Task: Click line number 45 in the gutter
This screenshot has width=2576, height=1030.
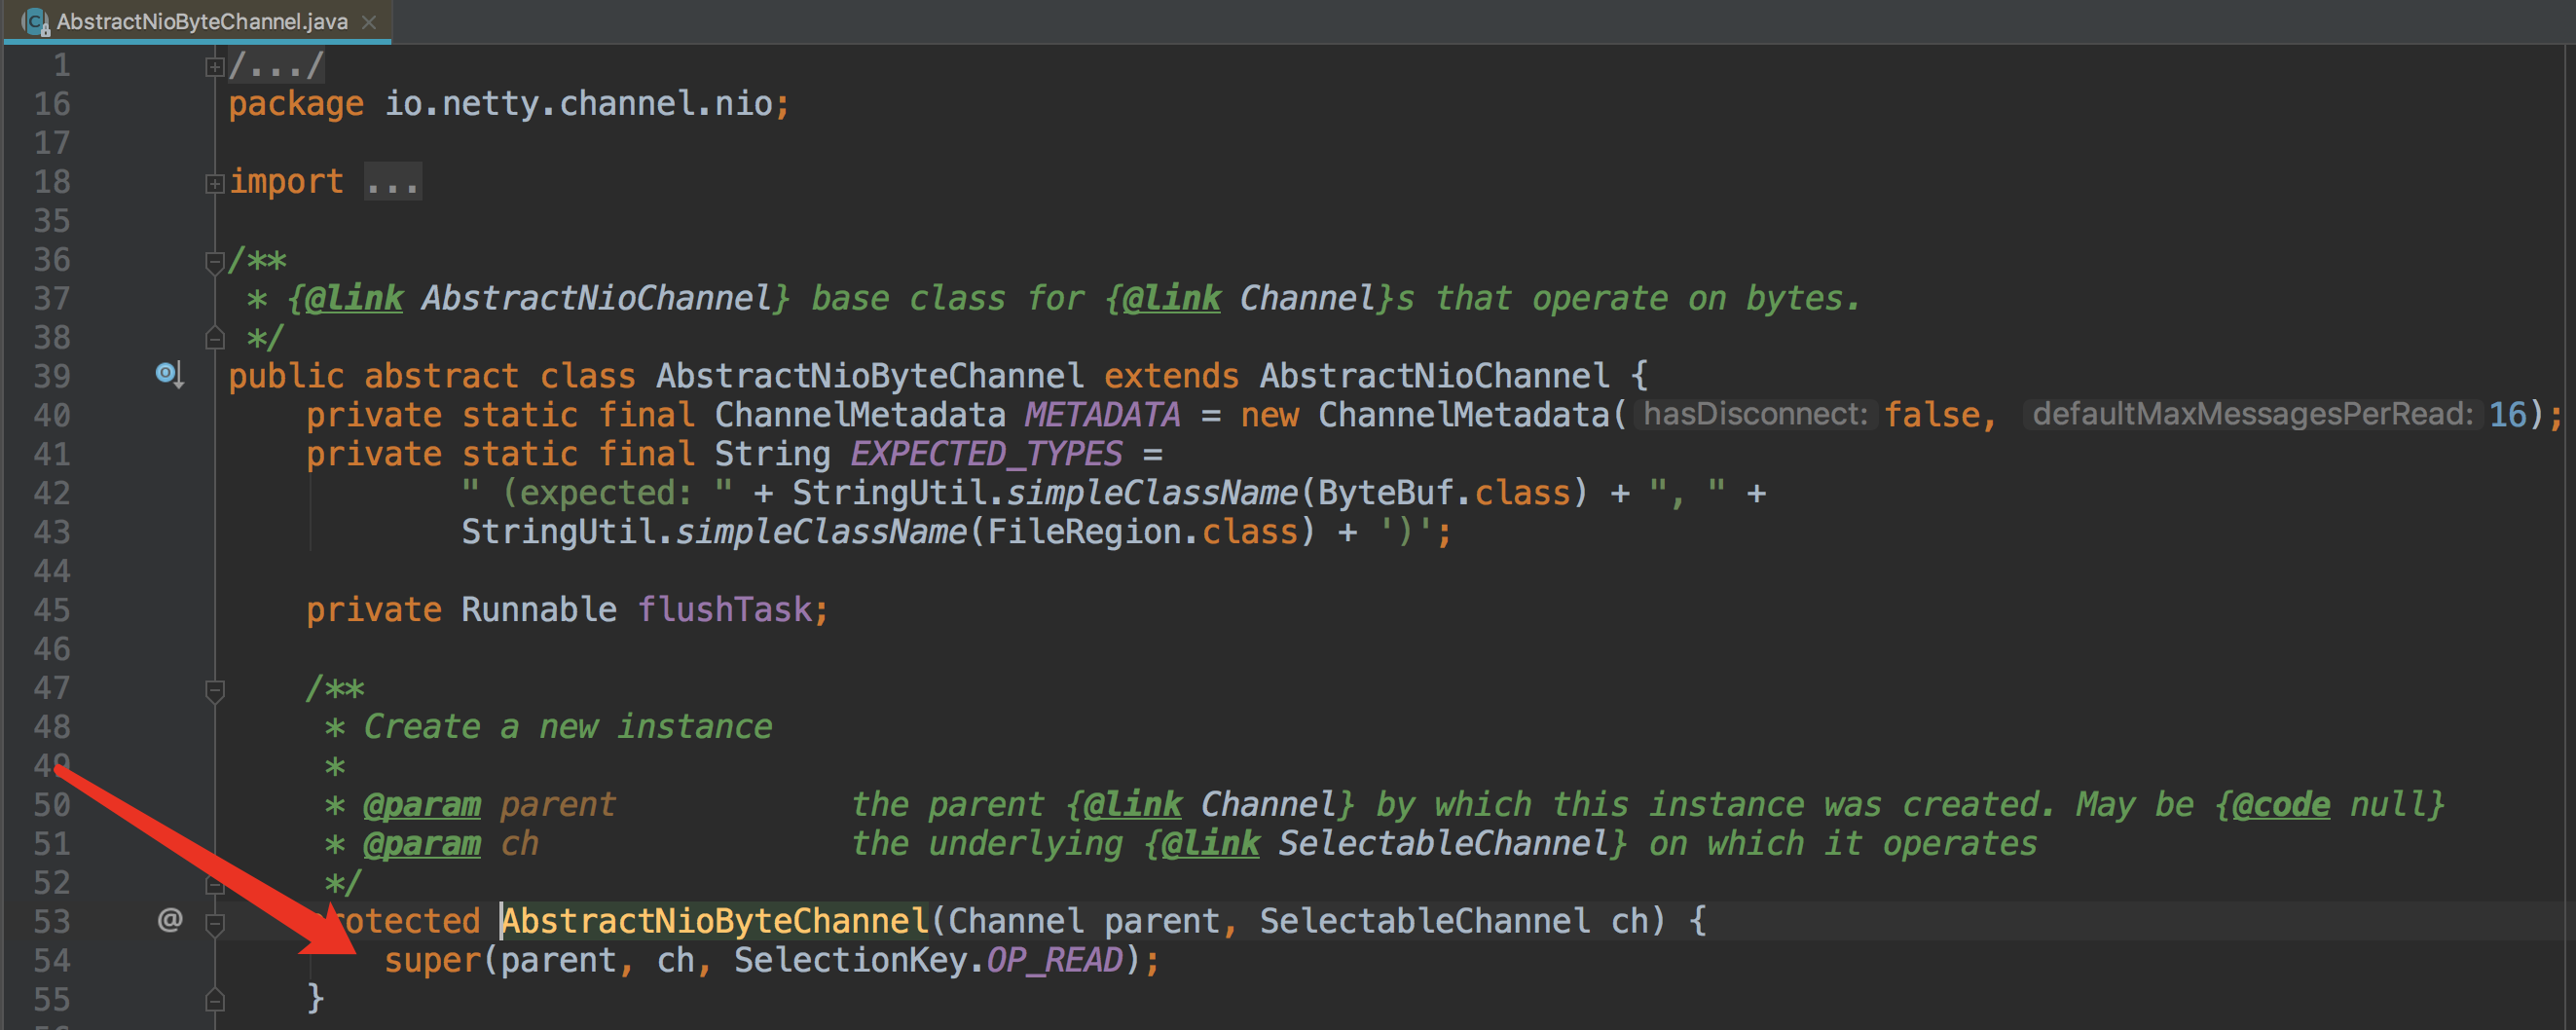Action: 52,609
